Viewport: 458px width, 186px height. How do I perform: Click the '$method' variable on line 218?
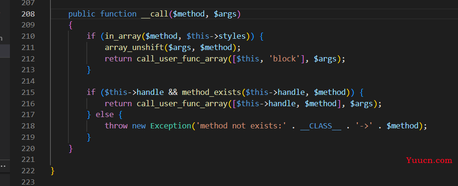(403, 126)
